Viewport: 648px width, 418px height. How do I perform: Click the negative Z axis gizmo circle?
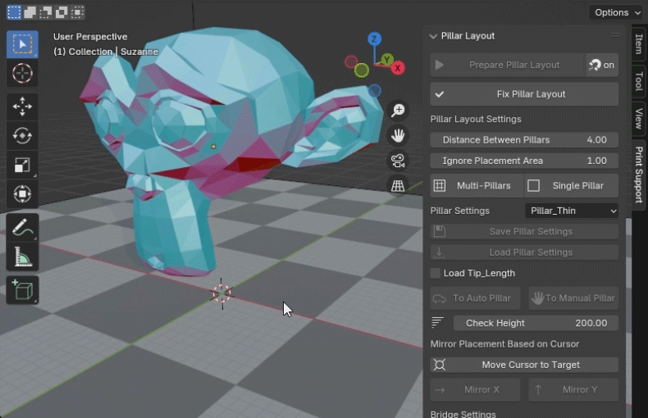point(374,90)
